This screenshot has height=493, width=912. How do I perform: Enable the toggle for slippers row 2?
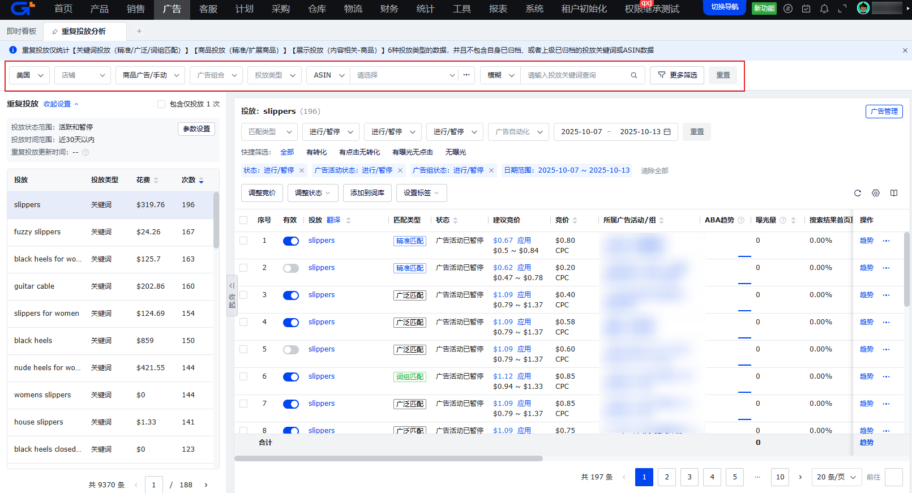[291, 268]
